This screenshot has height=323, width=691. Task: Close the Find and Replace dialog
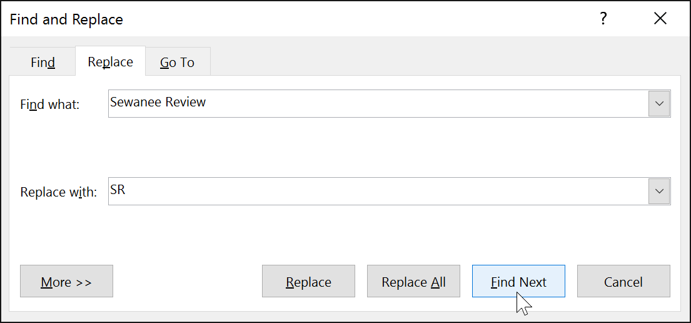coord(660,19)
